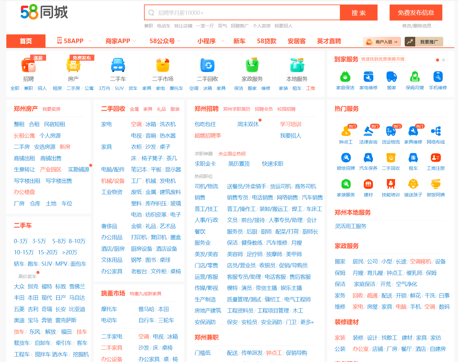Open the 英才直聘 navigation item
This screenshot has height=362, width=458.
tap(329, 41)
